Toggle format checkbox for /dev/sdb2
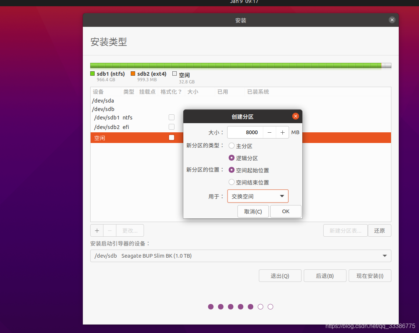This screenshot has height=333, width=419. [172, 127]
